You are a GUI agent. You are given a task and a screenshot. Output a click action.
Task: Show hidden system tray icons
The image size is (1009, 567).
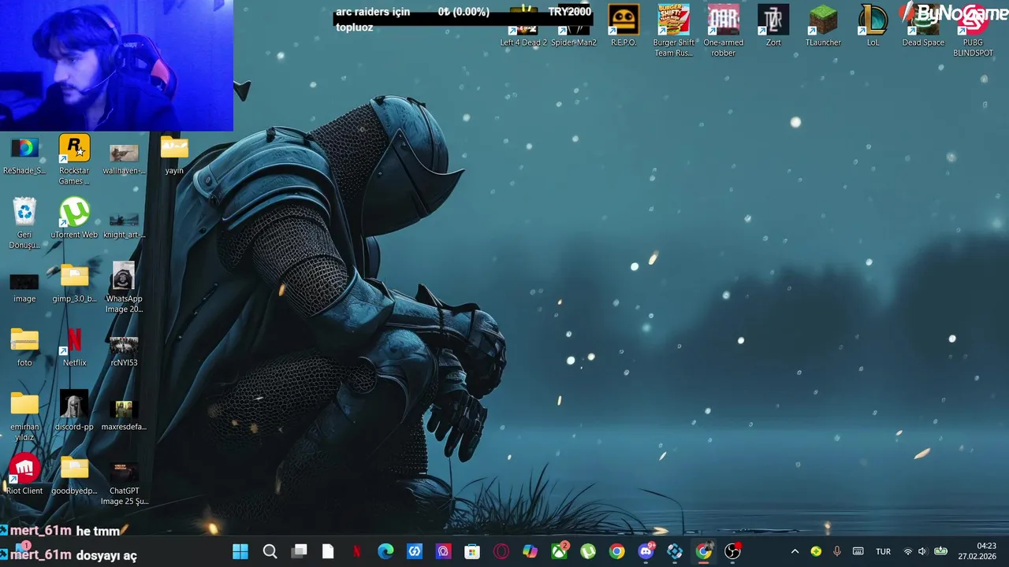pos(795,551)
